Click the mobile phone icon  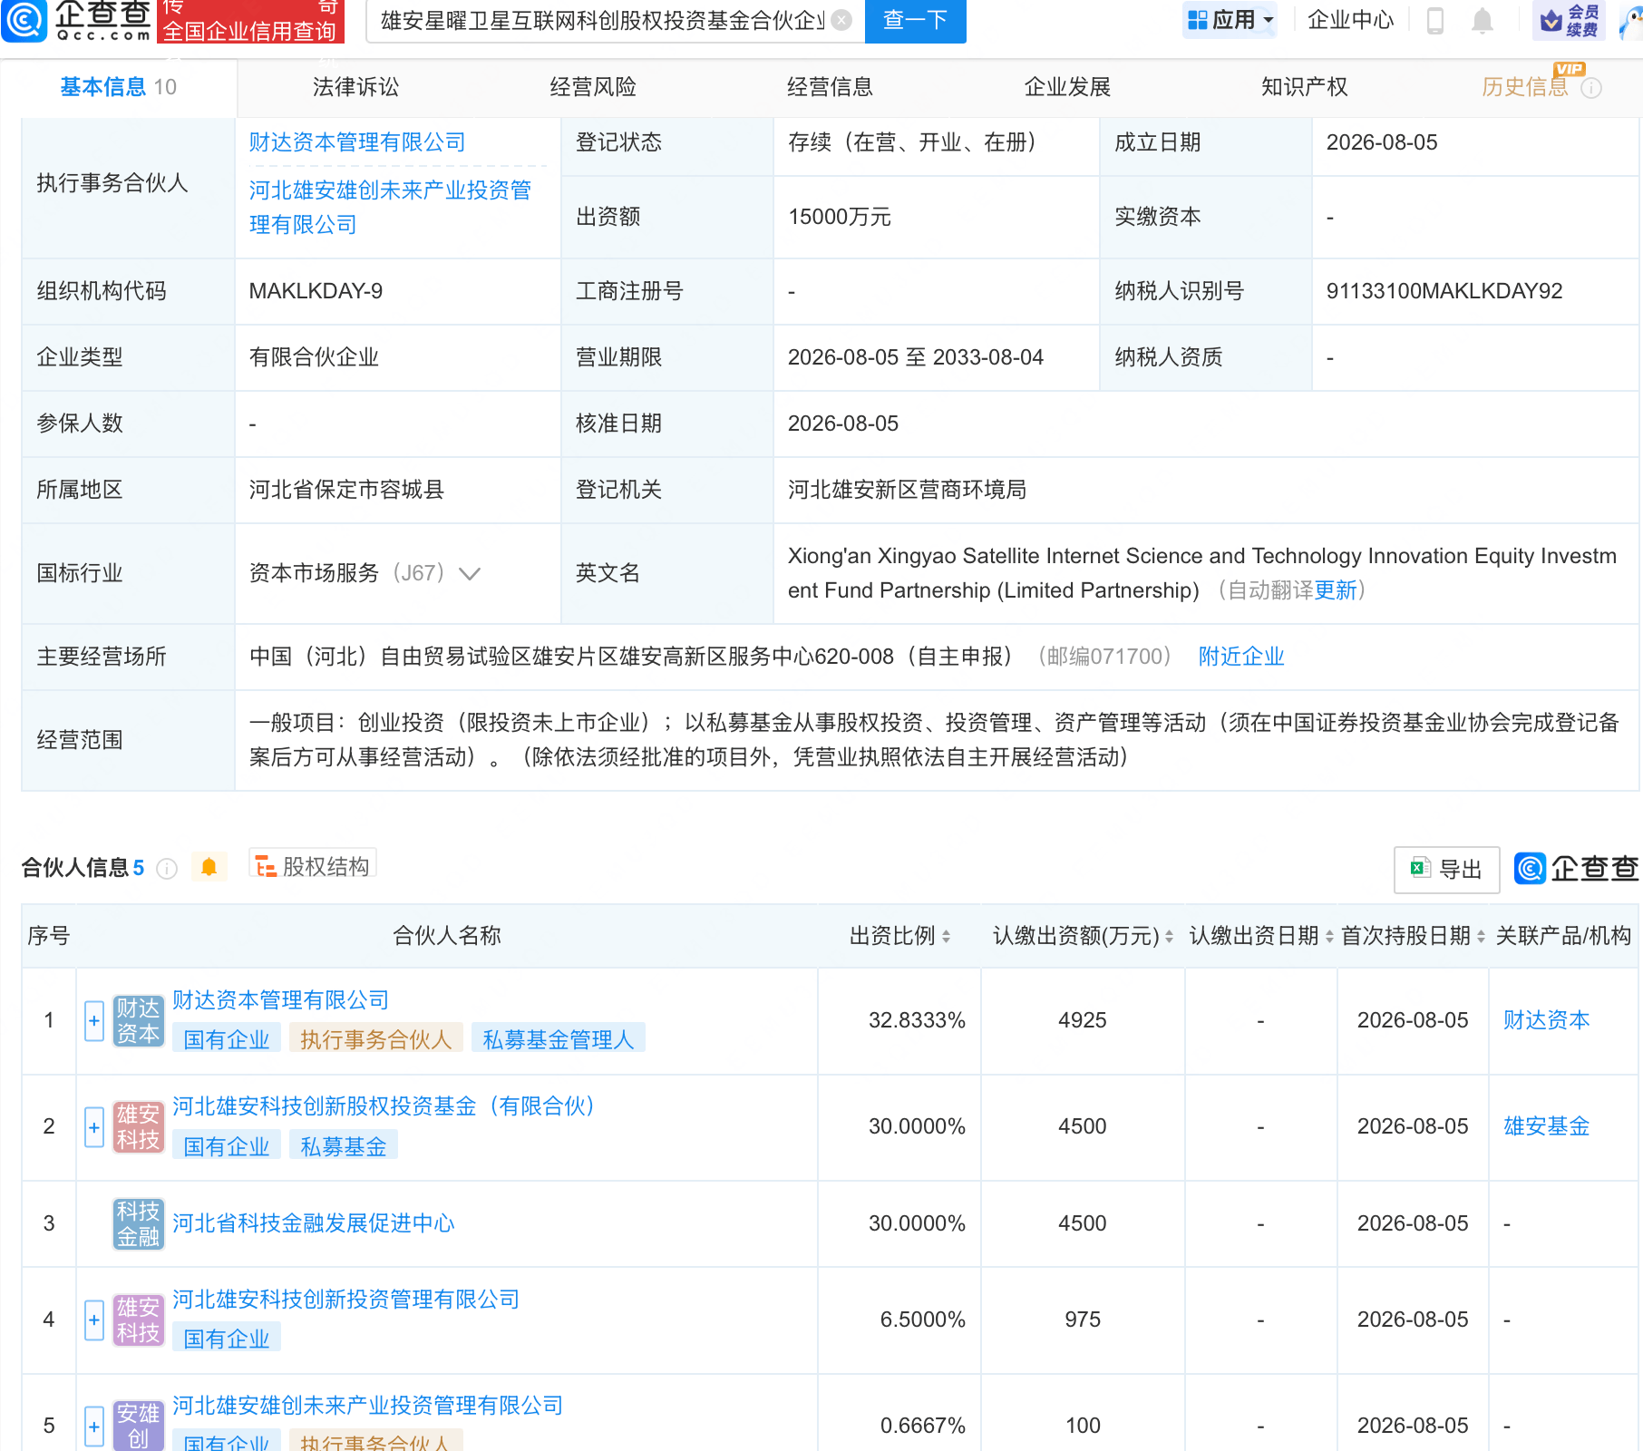point(1435,20)
